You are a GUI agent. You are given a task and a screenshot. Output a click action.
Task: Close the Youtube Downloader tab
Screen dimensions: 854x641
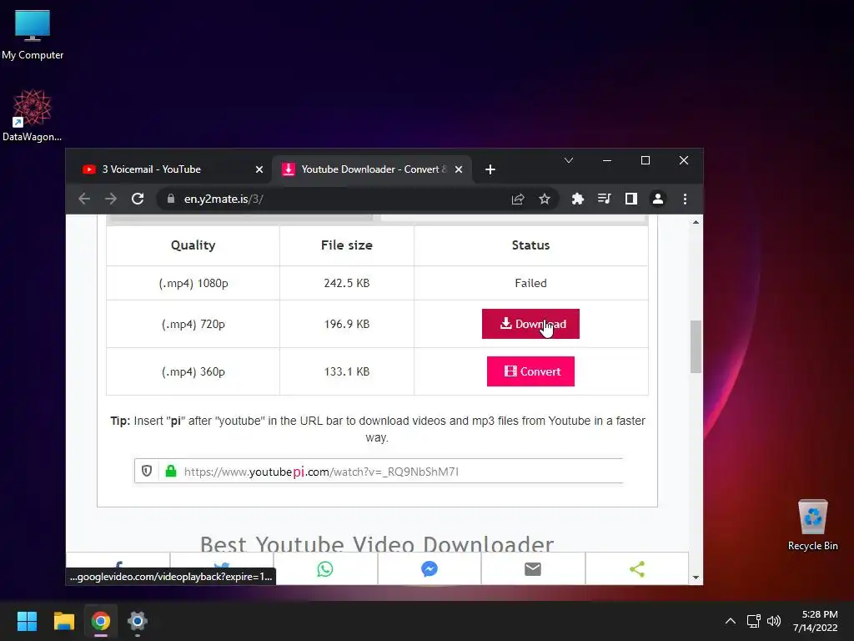459,169
